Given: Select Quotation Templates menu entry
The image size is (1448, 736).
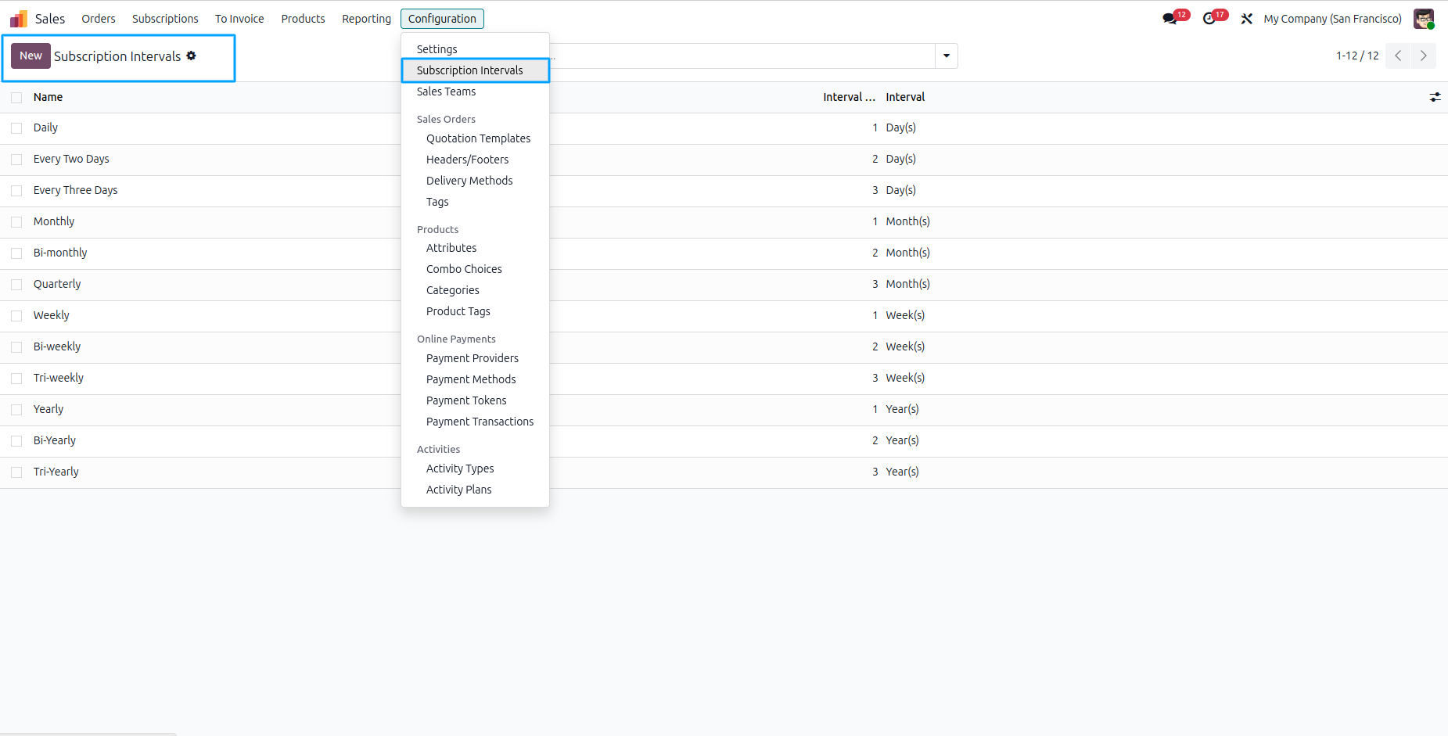Looking at the screenshot, I should (478, 138).
